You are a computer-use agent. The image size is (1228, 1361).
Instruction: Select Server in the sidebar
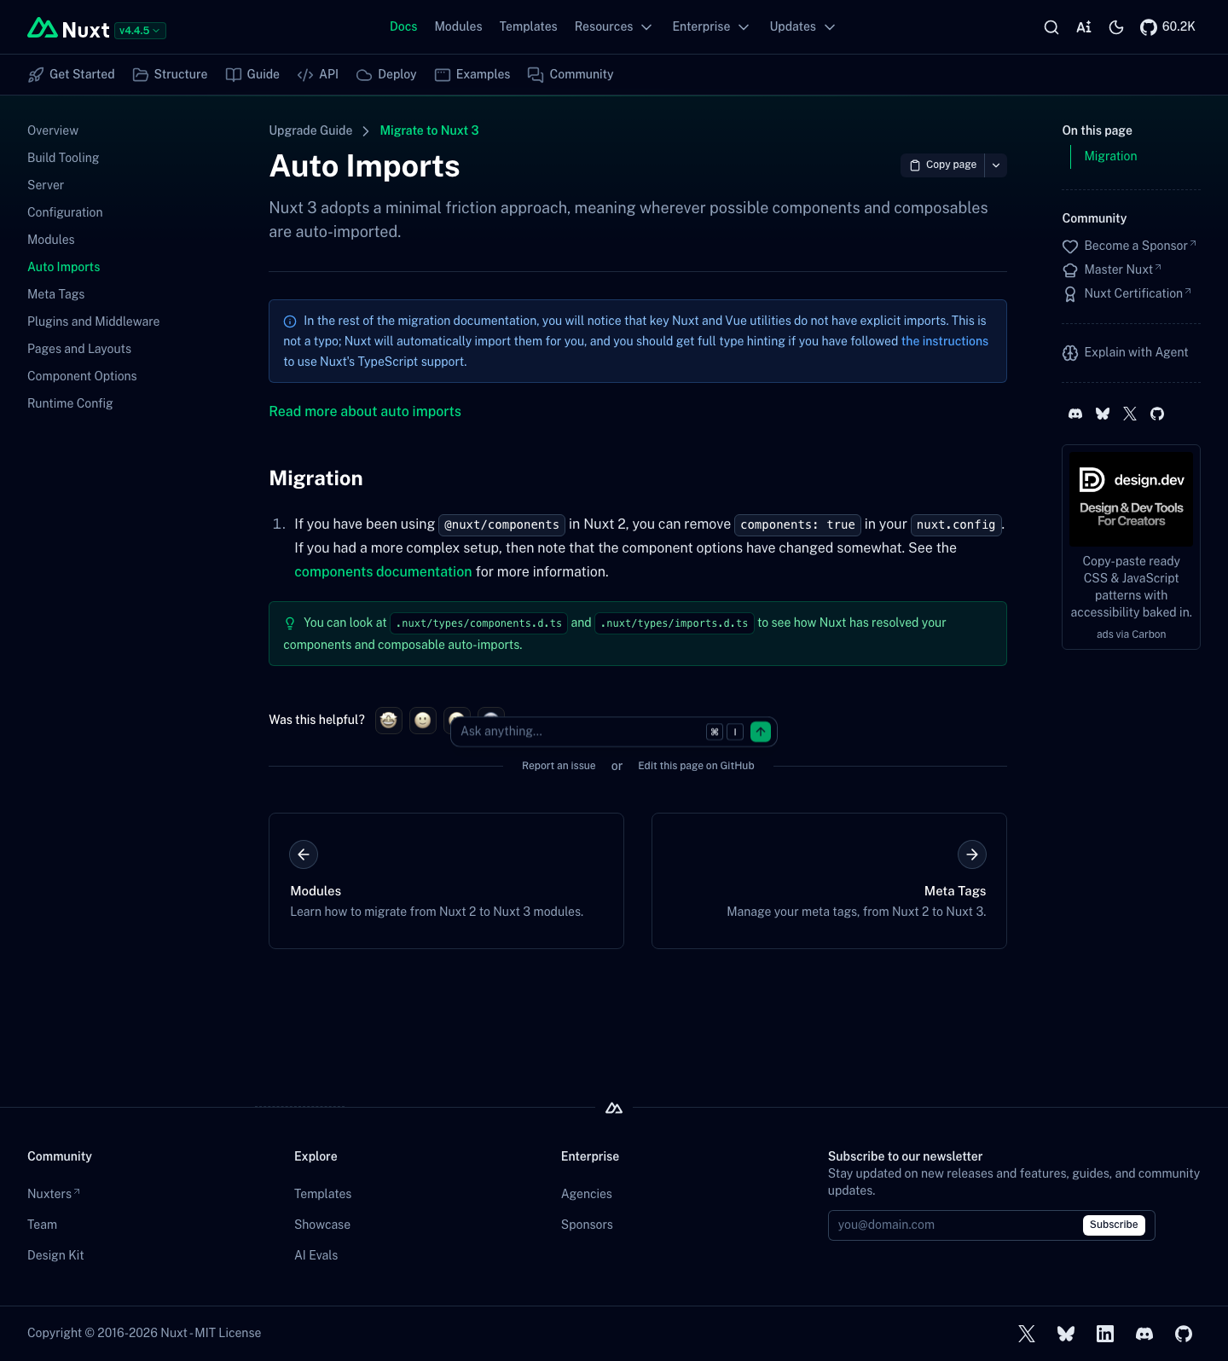click(46, 185)
